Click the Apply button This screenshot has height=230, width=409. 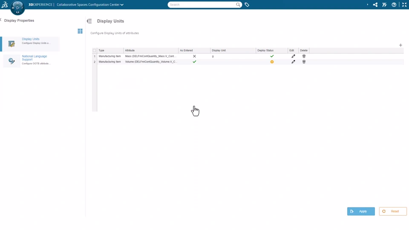(x=361, y=211)
